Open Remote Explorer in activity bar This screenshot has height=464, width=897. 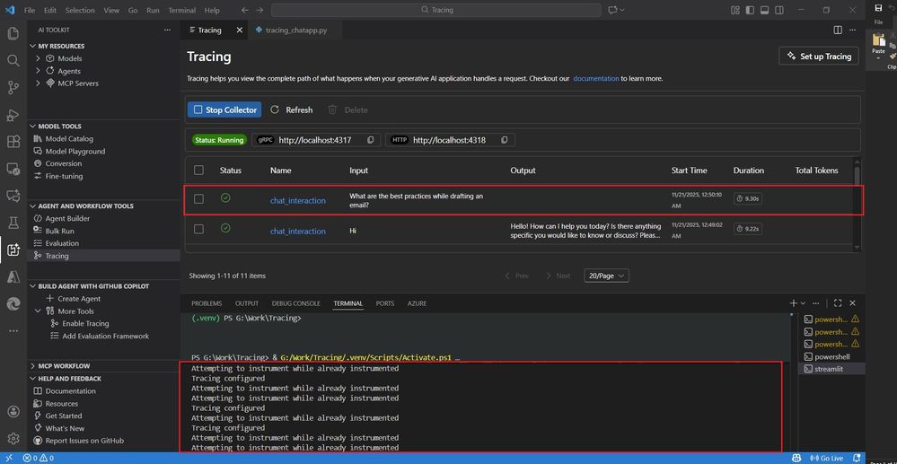point(13,169)
